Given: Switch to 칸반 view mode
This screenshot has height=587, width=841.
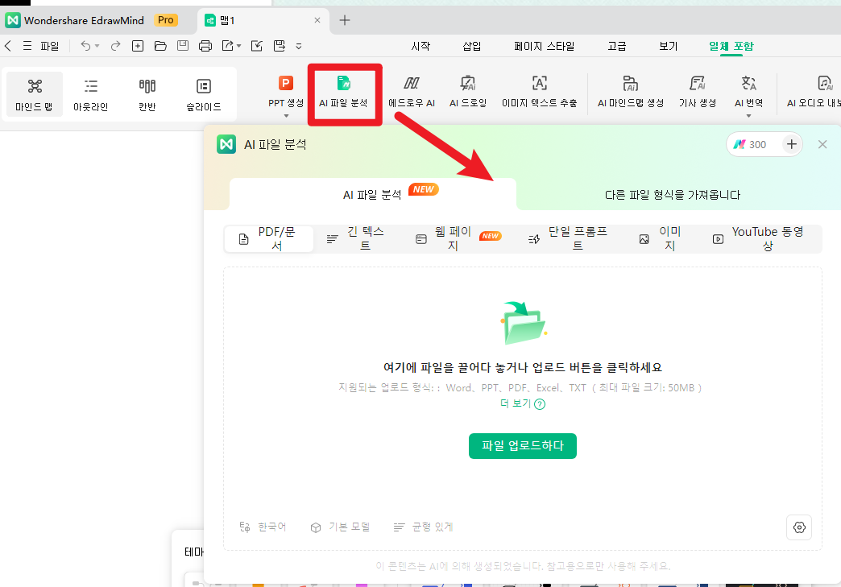Looking at the screenshot, I should point(147,94).
